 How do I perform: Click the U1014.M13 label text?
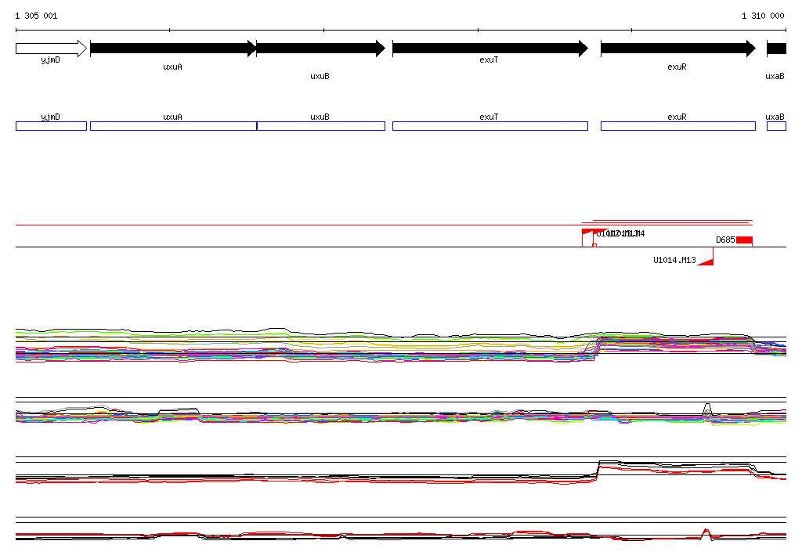674,260
